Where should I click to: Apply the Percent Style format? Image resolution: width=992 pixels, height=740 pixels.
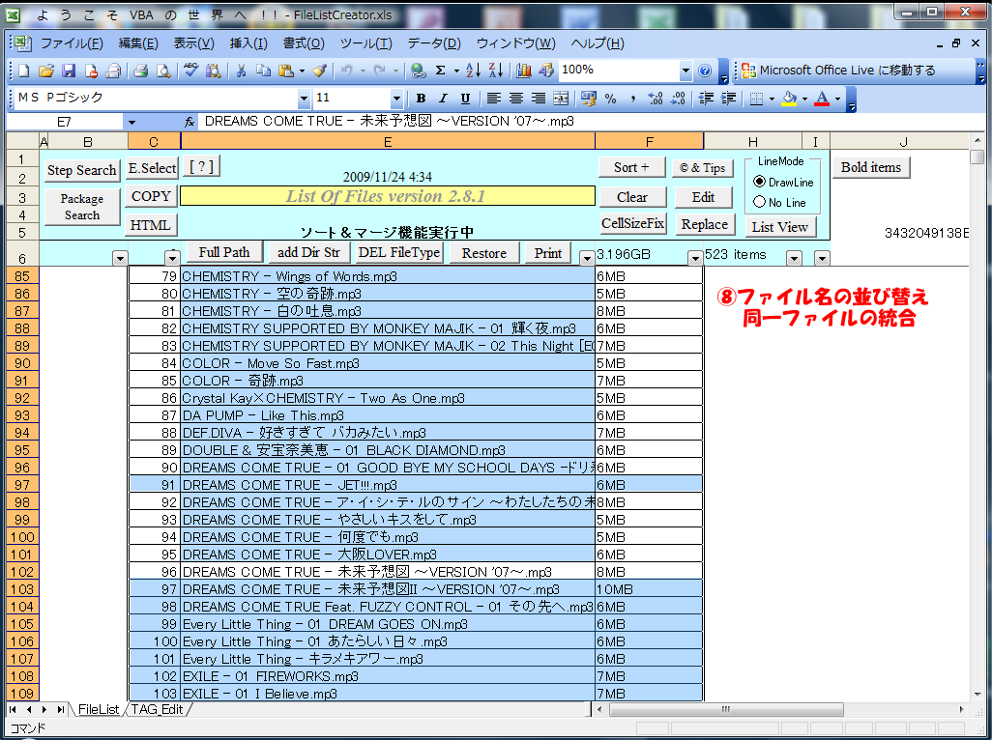click(610, 99)
